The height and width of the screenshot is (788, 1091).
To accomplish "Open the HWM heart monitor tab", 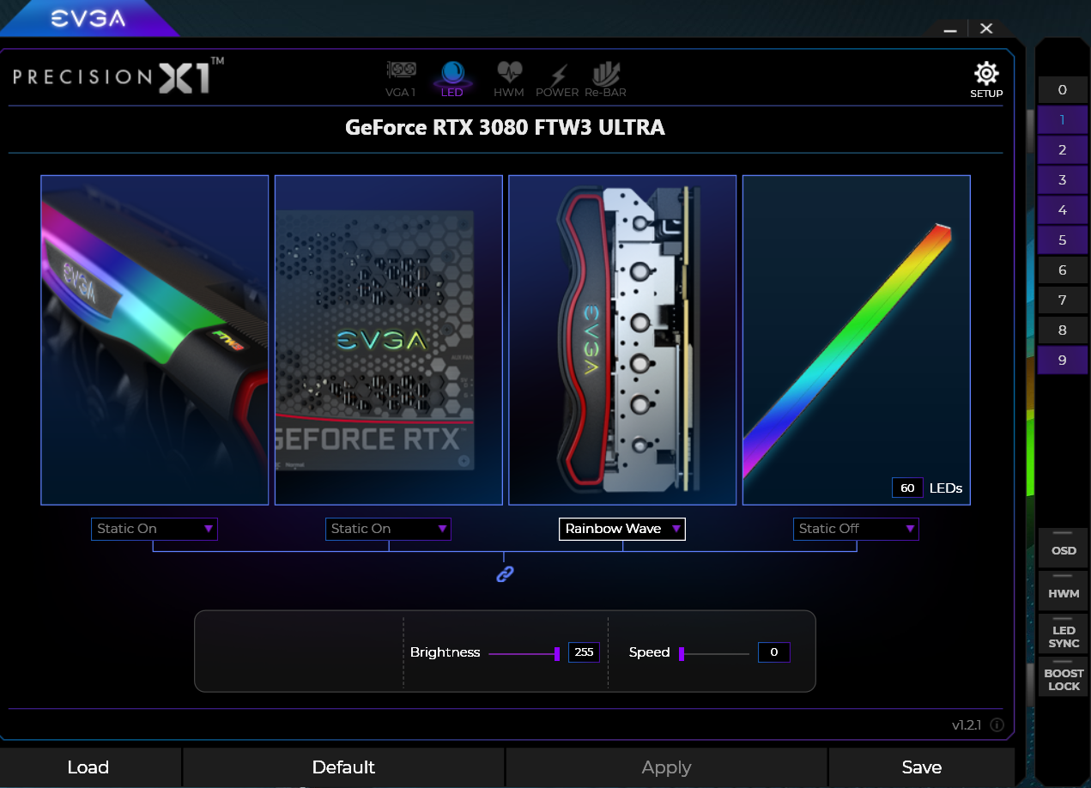I will [x=509, y=78].
